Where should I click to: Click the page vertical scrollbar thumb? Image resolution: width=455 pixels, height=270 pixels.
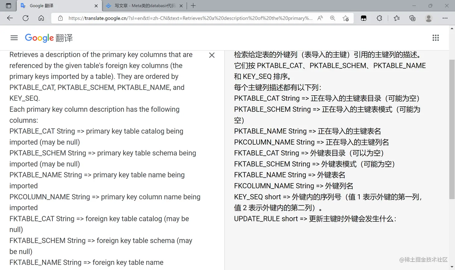(452, 129)
